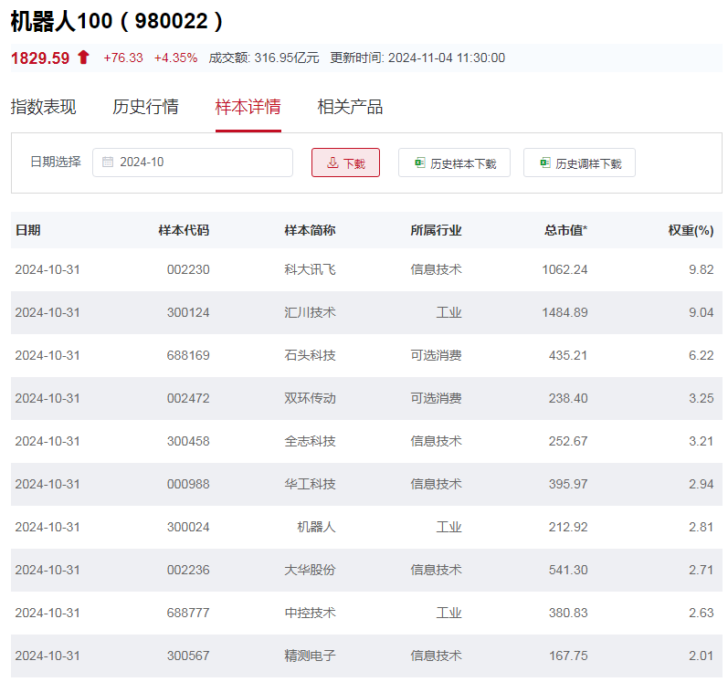
Task: Click weight value 2.01
Action: (702, 656)
